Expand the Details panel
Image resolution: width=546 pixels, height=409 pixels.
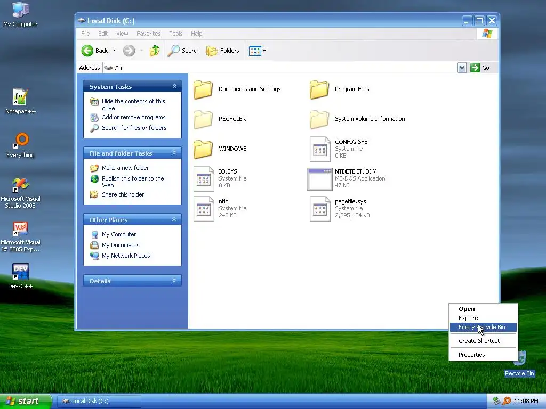point(174,281)
